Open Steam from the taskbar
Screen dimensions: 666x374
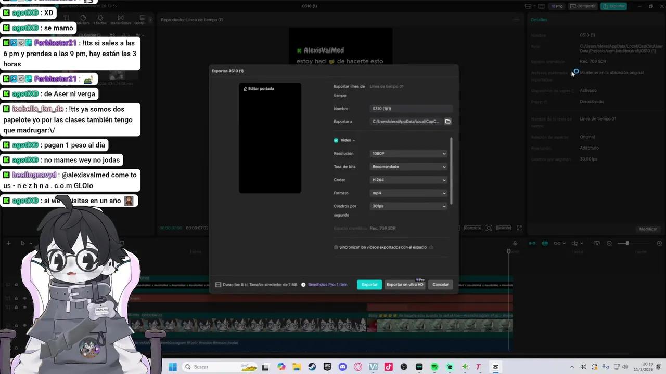click(x=312, y=367)
